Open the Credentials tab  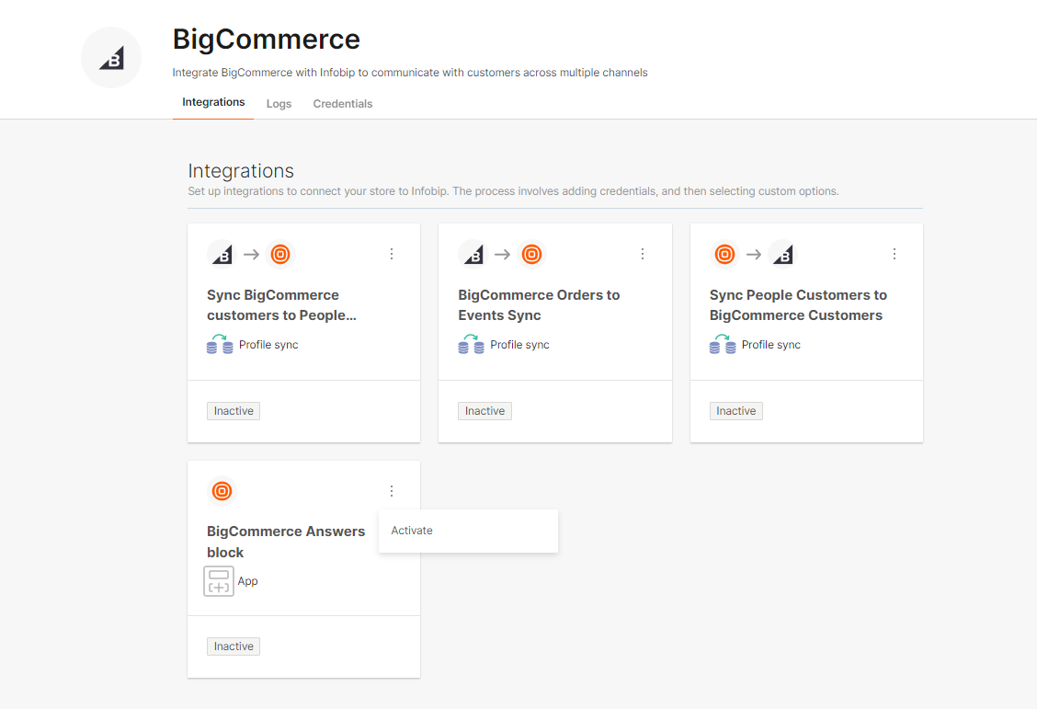(x=343, y=104)
